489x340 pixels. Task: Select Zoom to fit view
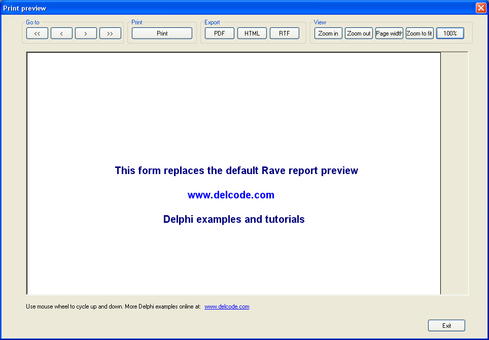[420, 33]
